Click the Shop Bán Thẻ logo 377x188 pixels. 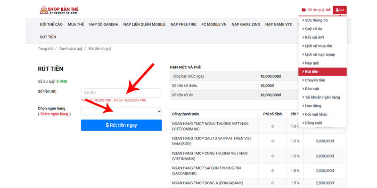click(x=59, y=10)
